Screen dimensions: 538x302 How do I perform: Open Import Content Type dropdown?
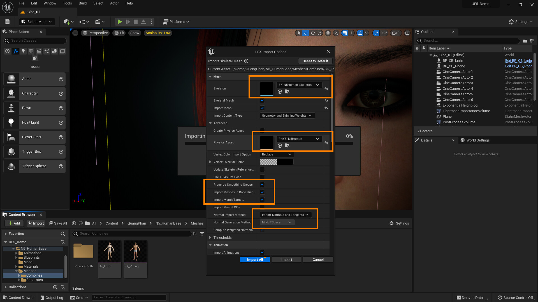(x=287, y=115)
